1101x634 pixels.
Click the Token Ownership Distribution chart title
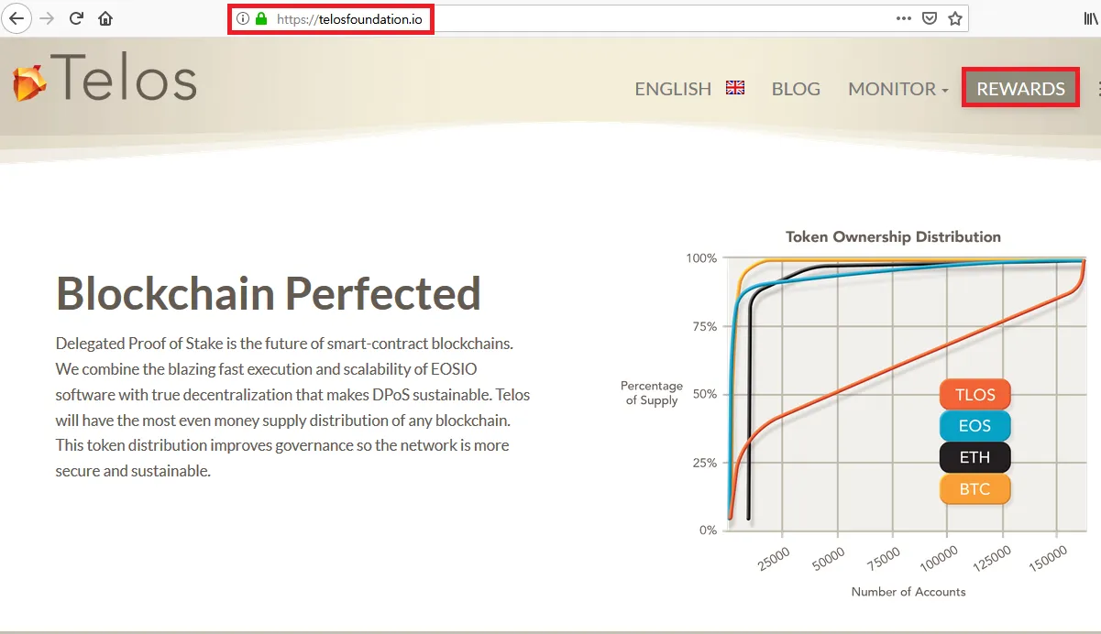(893, 236)
